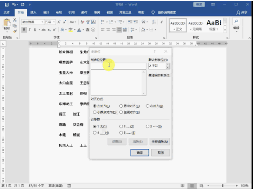The image size is (253, 190).
Task: Open the 插入 (Insert) ribbon tab
Action: 34,13
